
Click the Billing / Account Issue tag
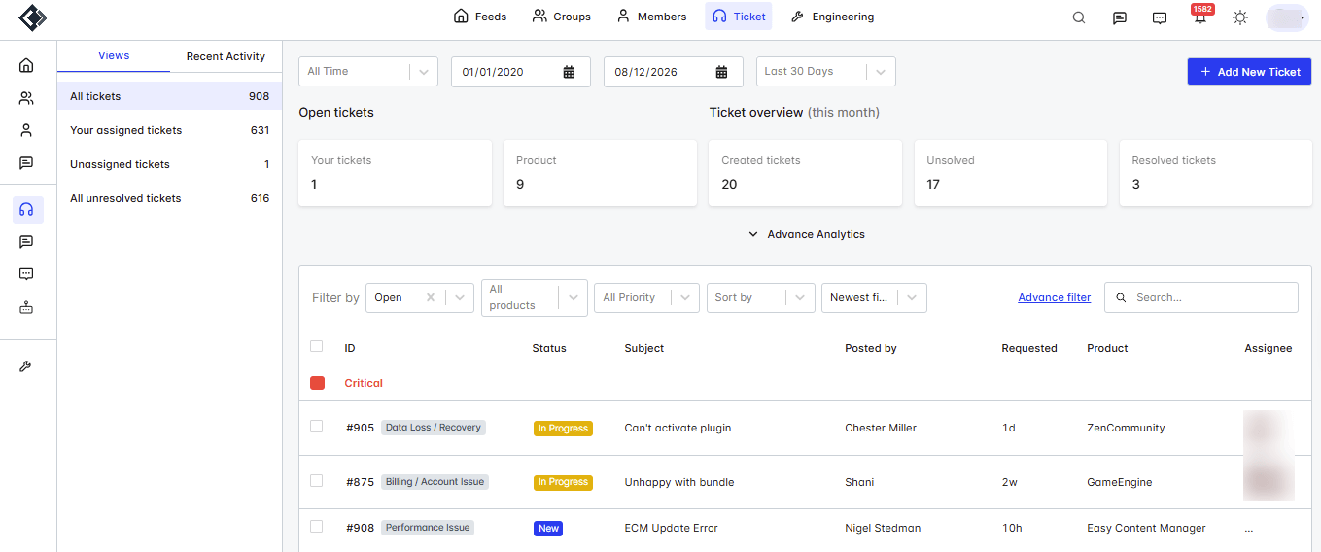(435, 481)
